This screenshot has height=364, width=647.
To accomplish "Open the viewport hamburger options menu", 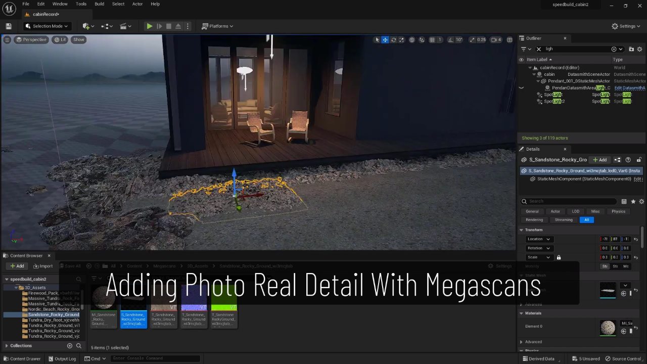I will (7, 39).
